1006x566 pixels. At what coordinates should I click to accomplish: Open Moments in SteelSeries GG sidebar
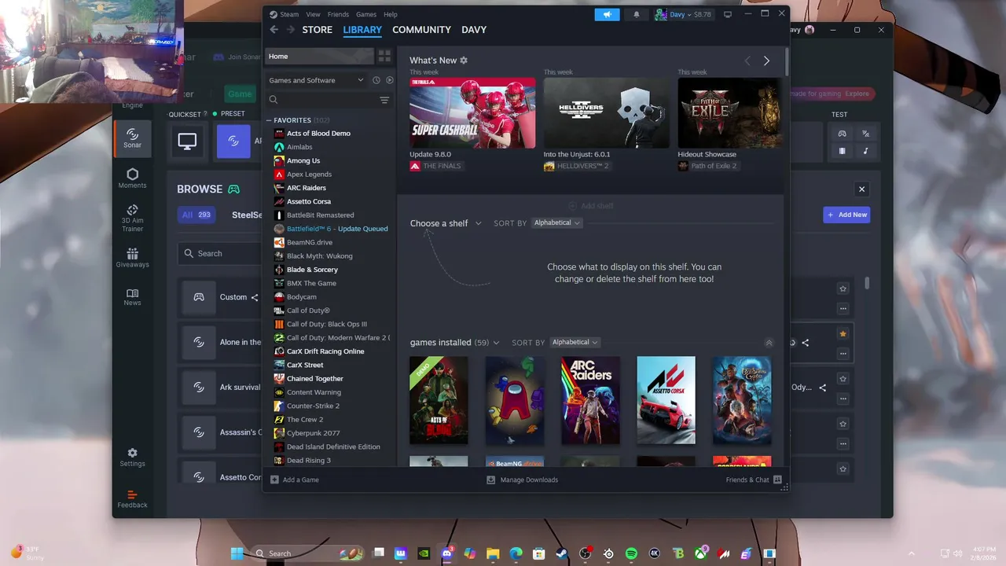click(132, 178)
